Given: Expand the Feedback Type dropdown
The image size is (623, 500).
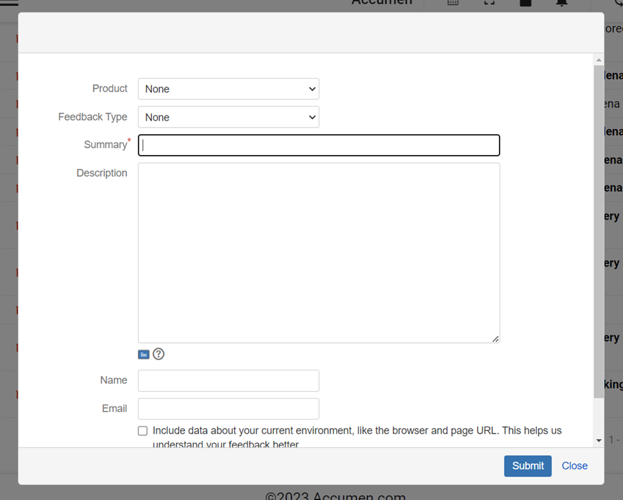Looking at the screenshot, I should [228, 118].
